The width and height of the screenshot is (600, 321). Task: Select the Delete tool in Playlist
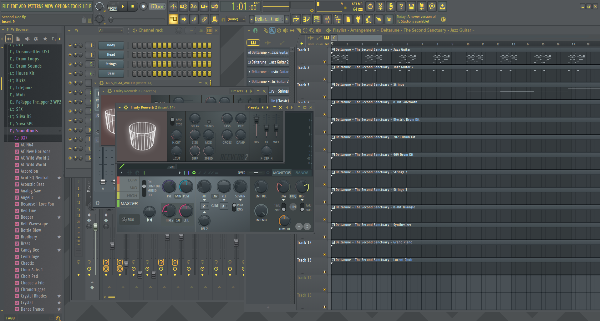(279, 30)
